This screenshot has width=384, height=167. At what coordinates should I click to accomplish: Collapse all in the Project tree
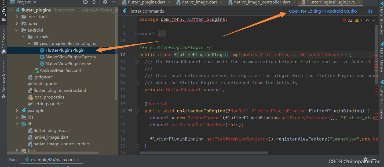[94, 2]
